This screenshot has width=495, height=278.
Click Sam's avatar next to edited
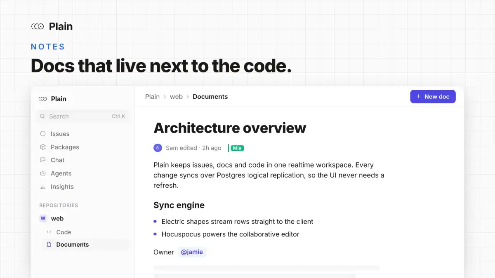158,148
